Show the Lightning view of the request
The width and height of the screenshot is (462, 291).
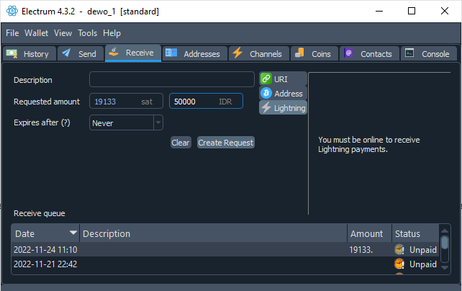click(x=283, y=107)
